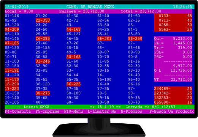
Task: Click the 224469- row
Action: pyautogui.click(x=173, y=89)
